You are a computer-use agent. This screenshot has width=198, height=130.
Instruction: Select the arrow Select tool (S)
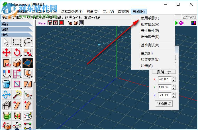(x=7, y=42)
